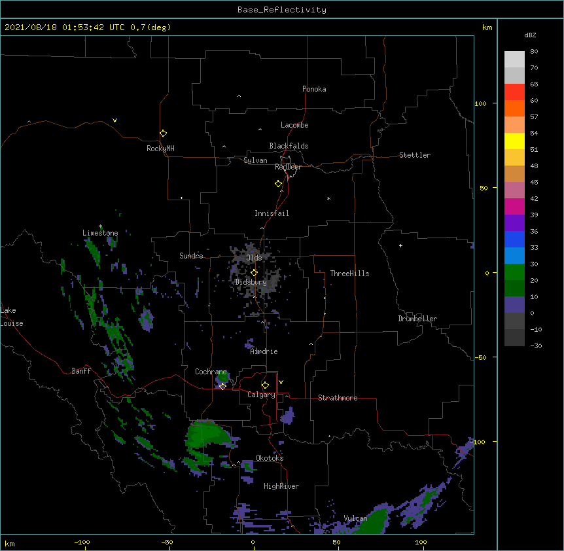The width and height of the screenshot is (564, 551).
Task: Pick the red 60-65 dBZ legend swatch
Action: (x=514, y=92)
